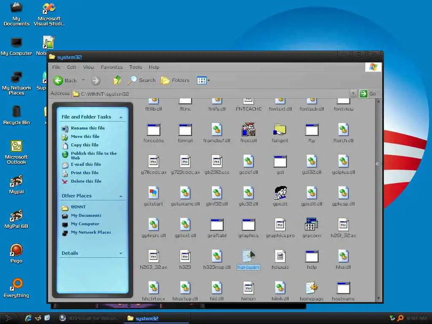The image size is (432, 324).
Task: Click Delete this file
Action: pyautogui.click(x=86, y=181)
